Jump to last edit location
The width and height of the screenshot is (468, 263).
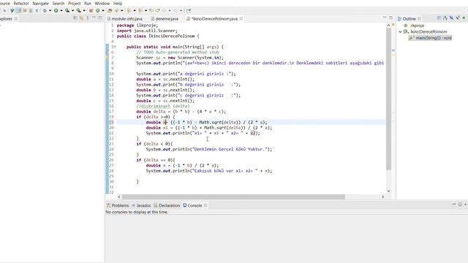pos(151,10)
